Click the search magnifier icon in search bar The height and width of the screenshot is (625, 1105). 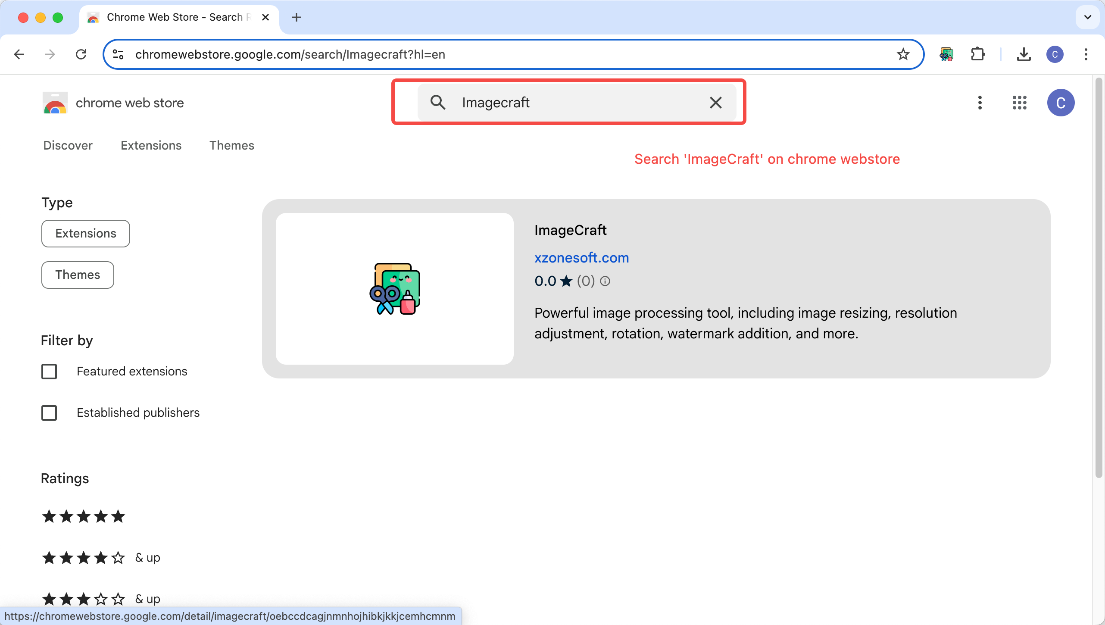(x=438, y=103)
